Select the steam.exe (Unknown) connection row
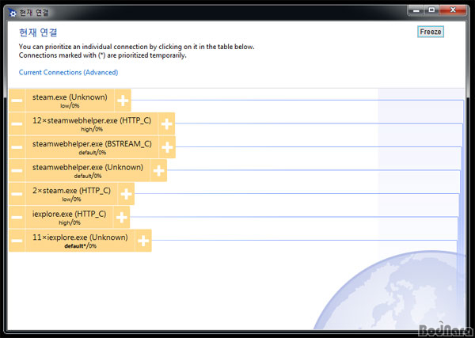 pyautogui.click(x=70, y=101)
